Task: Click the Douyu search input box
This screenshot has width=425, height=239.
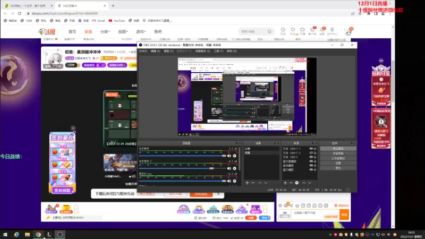Action: [x=253, y=32]
